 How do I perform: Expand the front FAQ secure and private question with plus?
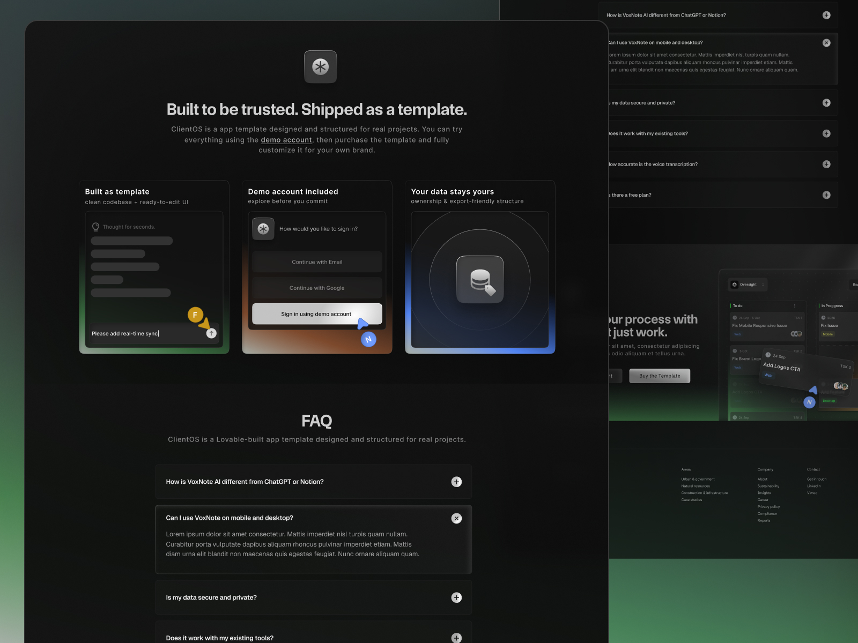coord(456,597)
